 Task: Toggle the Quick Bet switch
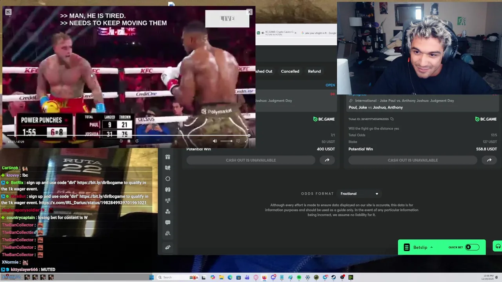[x=472, y=247]
